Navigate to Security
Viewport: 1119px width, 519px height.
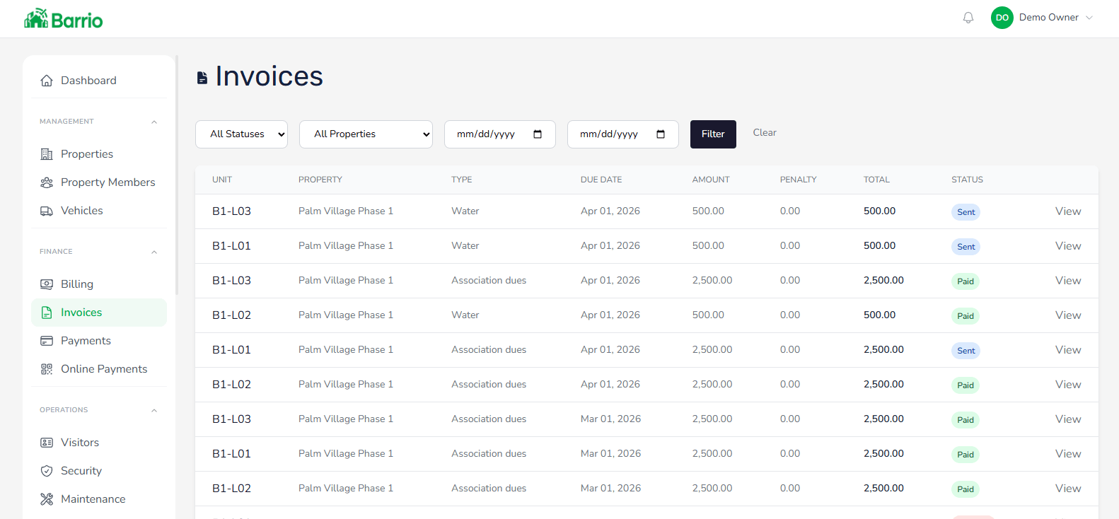[x=99, y=471]
